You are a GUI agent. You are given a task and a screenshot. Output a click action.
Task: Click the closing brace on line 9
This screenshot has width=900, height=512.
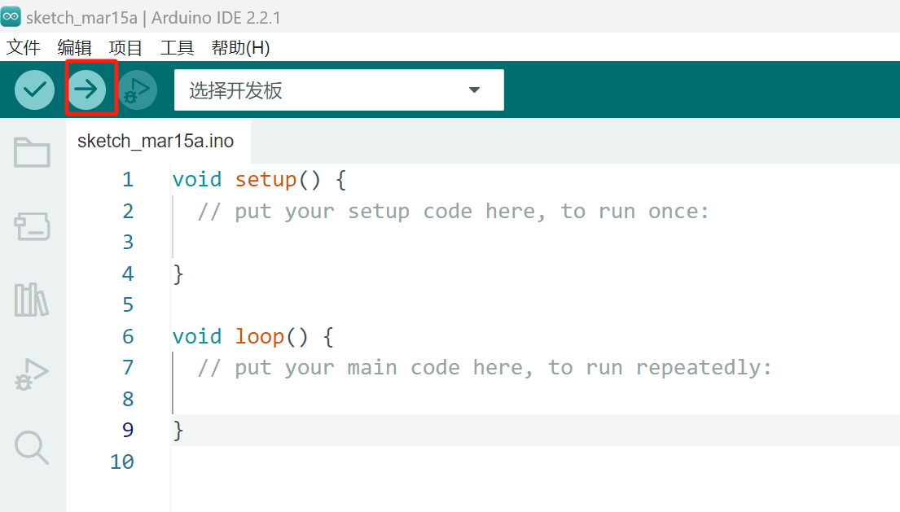click(x=178, y=430)
